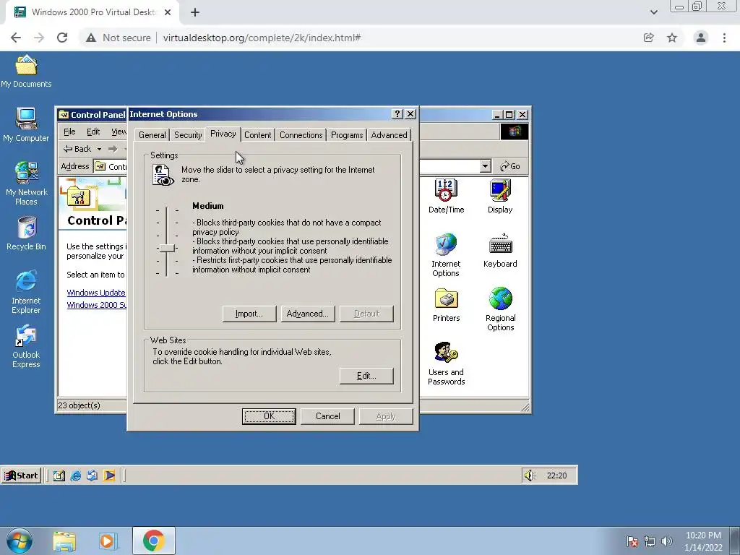Click the Import... button

(249, 314)
